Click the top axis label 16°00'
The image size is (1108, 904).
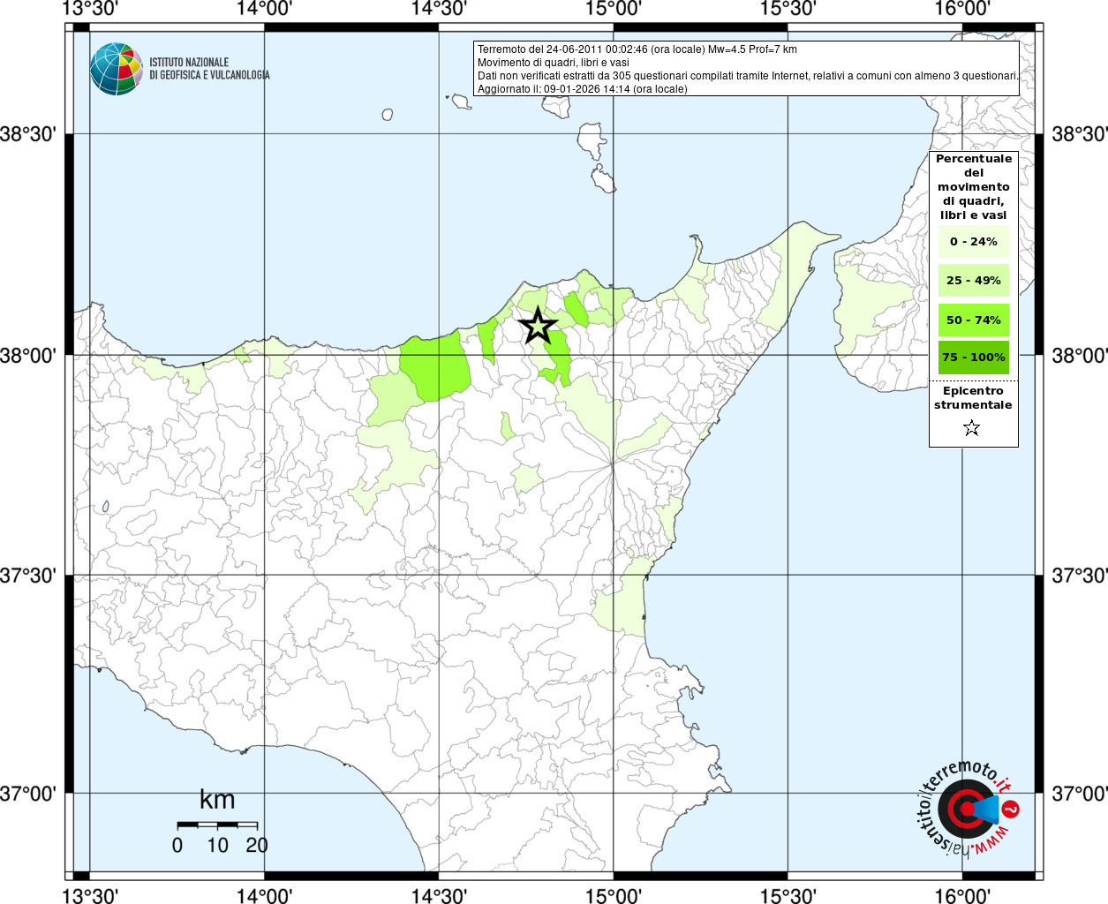[961, 9]
